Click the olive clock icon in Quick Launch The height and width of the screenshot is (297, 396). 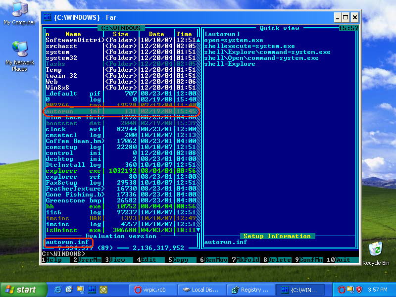pyautogui.click(x=103, y=290)
